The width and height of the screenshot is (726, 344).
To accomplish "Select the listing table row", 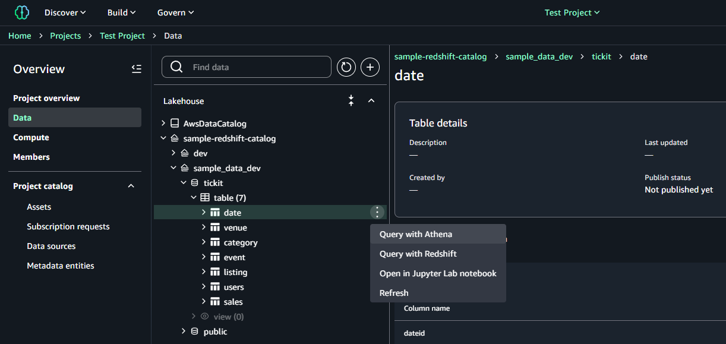I will [270, 272].
